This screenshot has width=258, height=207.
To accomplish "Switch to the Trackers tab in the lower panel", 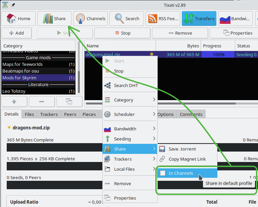I will [49, 114].
